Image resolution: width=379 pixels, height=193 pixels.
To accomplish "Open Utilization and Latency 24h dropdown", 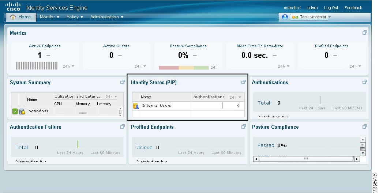I will point(111,96).
